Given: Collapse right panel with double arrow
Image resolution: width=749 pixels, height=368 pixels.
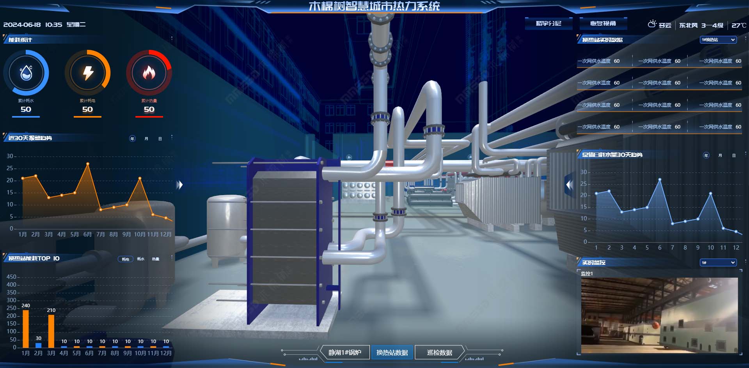Looking at the screenshot, I should click(570, 185).
